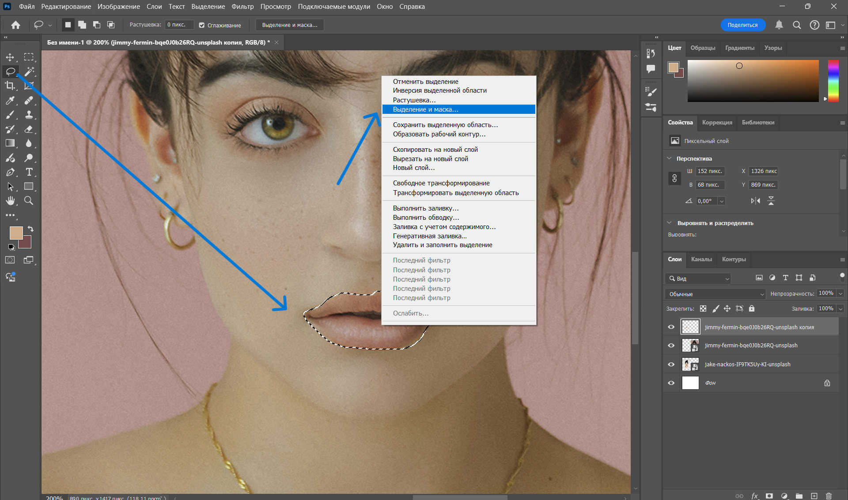Choose Выделение и маска in the context menu
This screenshot has height=500, width=848.
(x=425, y=109)
